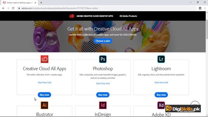Start free trial of Photoshop
The height and width of the screenshot is (117, 208).
[103, 83]
